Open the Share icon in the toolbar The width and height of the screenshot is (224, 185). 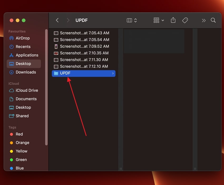pyautogui.click(x=173, y=20)
